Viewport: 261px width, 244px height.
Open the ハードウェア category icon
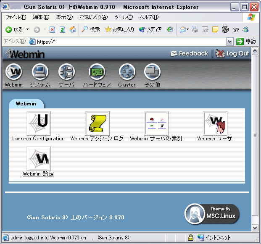click(97, 72)
